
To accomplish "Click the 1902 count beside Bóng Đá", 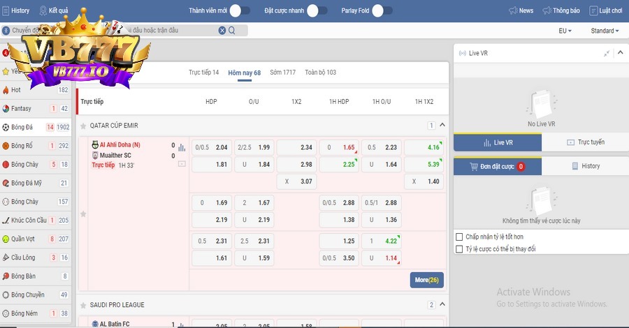I will pyautogui.click(x=63, y=127).
